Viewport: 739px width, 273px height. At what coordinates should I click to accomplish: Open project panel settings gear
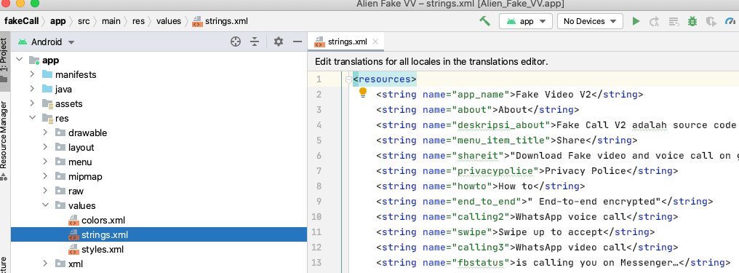click(x=279, y=42)
